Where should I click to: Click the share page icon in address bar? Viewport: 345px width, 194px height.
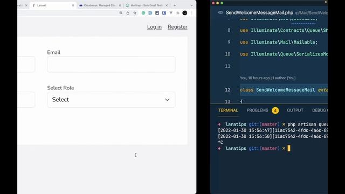[x=128, y=13]
